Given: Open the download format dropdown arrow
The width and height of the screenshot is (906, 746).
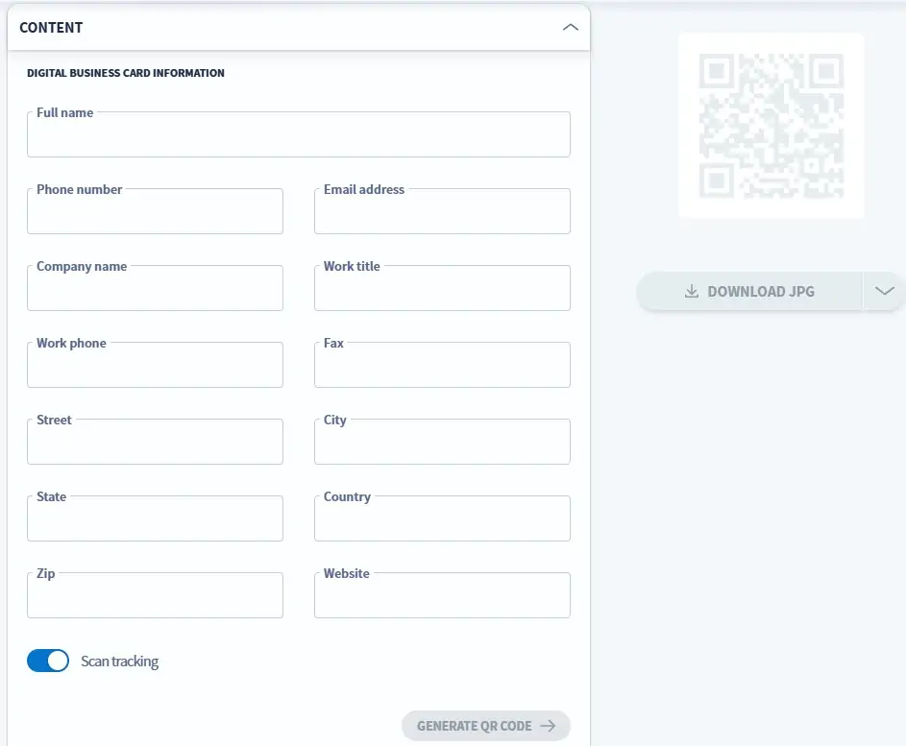Looking at the screenshot, I should (884, 292).
